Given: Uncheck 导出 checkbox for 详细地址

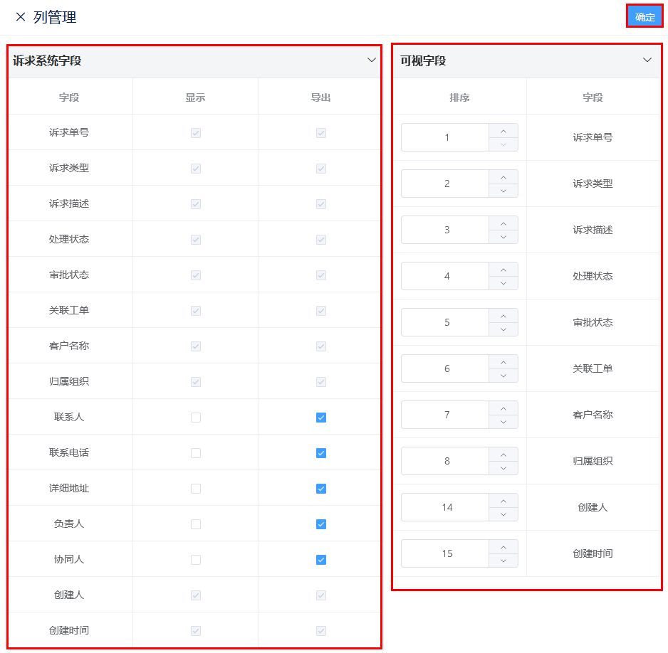Looking at the screenshot, I should [x=321, y=489].
